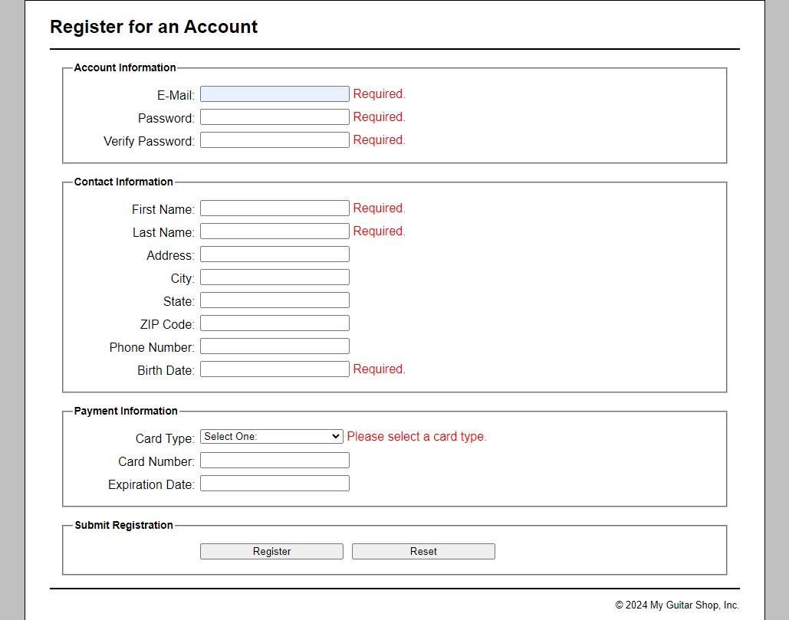Click the Card Type label
The image size is (789, 620).
coord(165,438)
